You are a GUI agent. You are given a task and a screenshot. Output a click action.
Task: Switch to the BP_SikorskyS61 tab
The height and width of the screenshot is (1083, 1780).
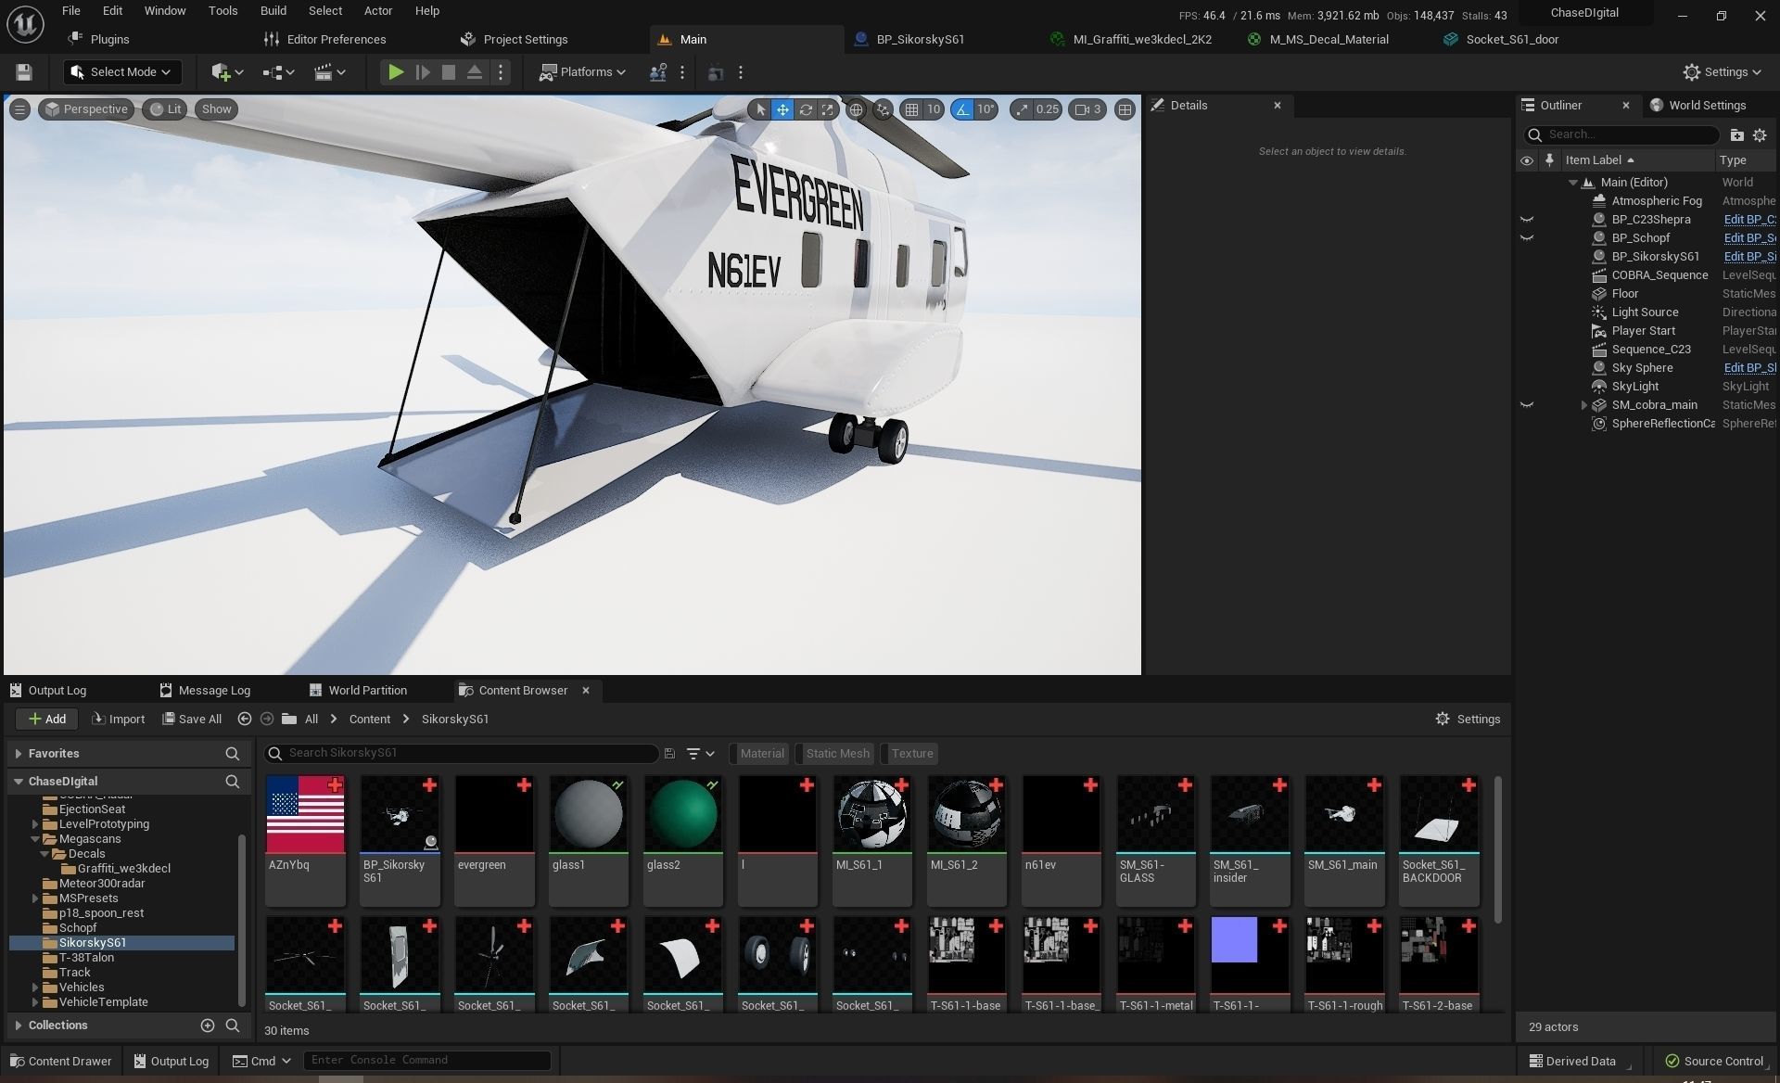(920, 39)
